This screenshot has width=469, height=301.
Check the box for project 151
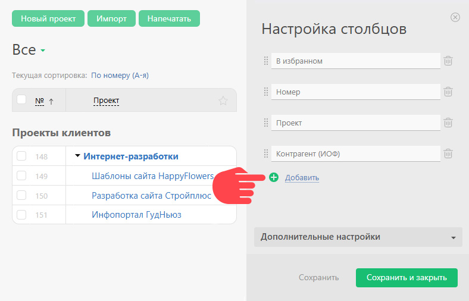click(21, 215)
